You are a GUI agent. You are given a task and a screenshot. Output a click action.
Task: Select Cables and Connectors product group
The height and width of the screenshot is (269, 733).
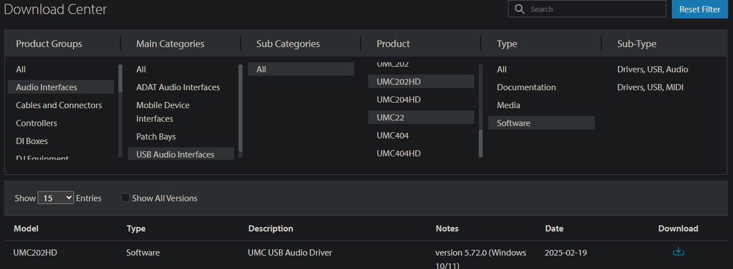(x=59, y=105)
